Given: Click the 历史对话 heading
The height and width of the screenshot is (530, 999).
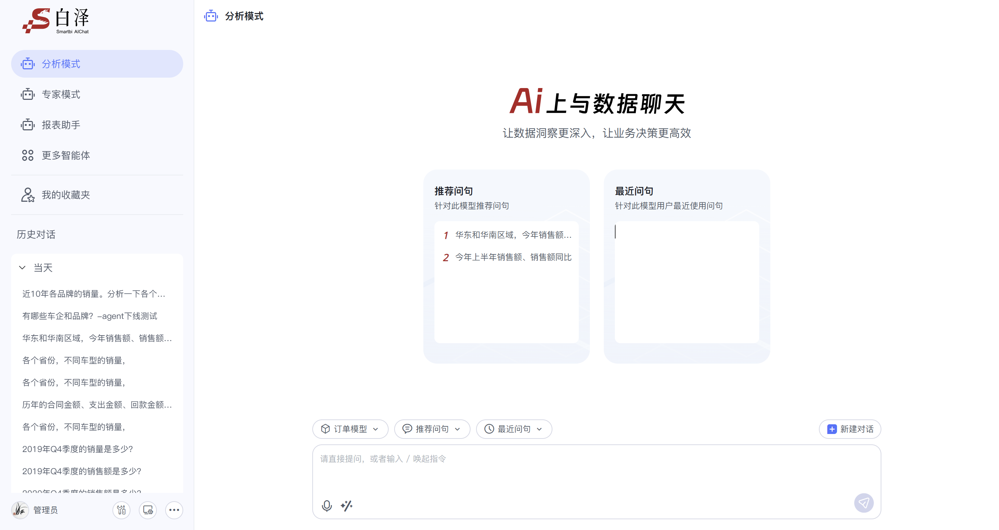Looking at the screenshot, I should click(x=36, y=234).
